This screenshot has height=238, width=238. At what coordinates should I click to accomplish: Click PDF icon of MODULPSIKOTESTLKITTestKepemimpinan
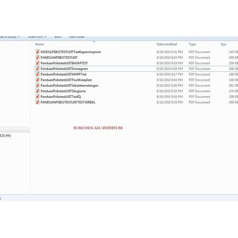(x=37, y=52)
